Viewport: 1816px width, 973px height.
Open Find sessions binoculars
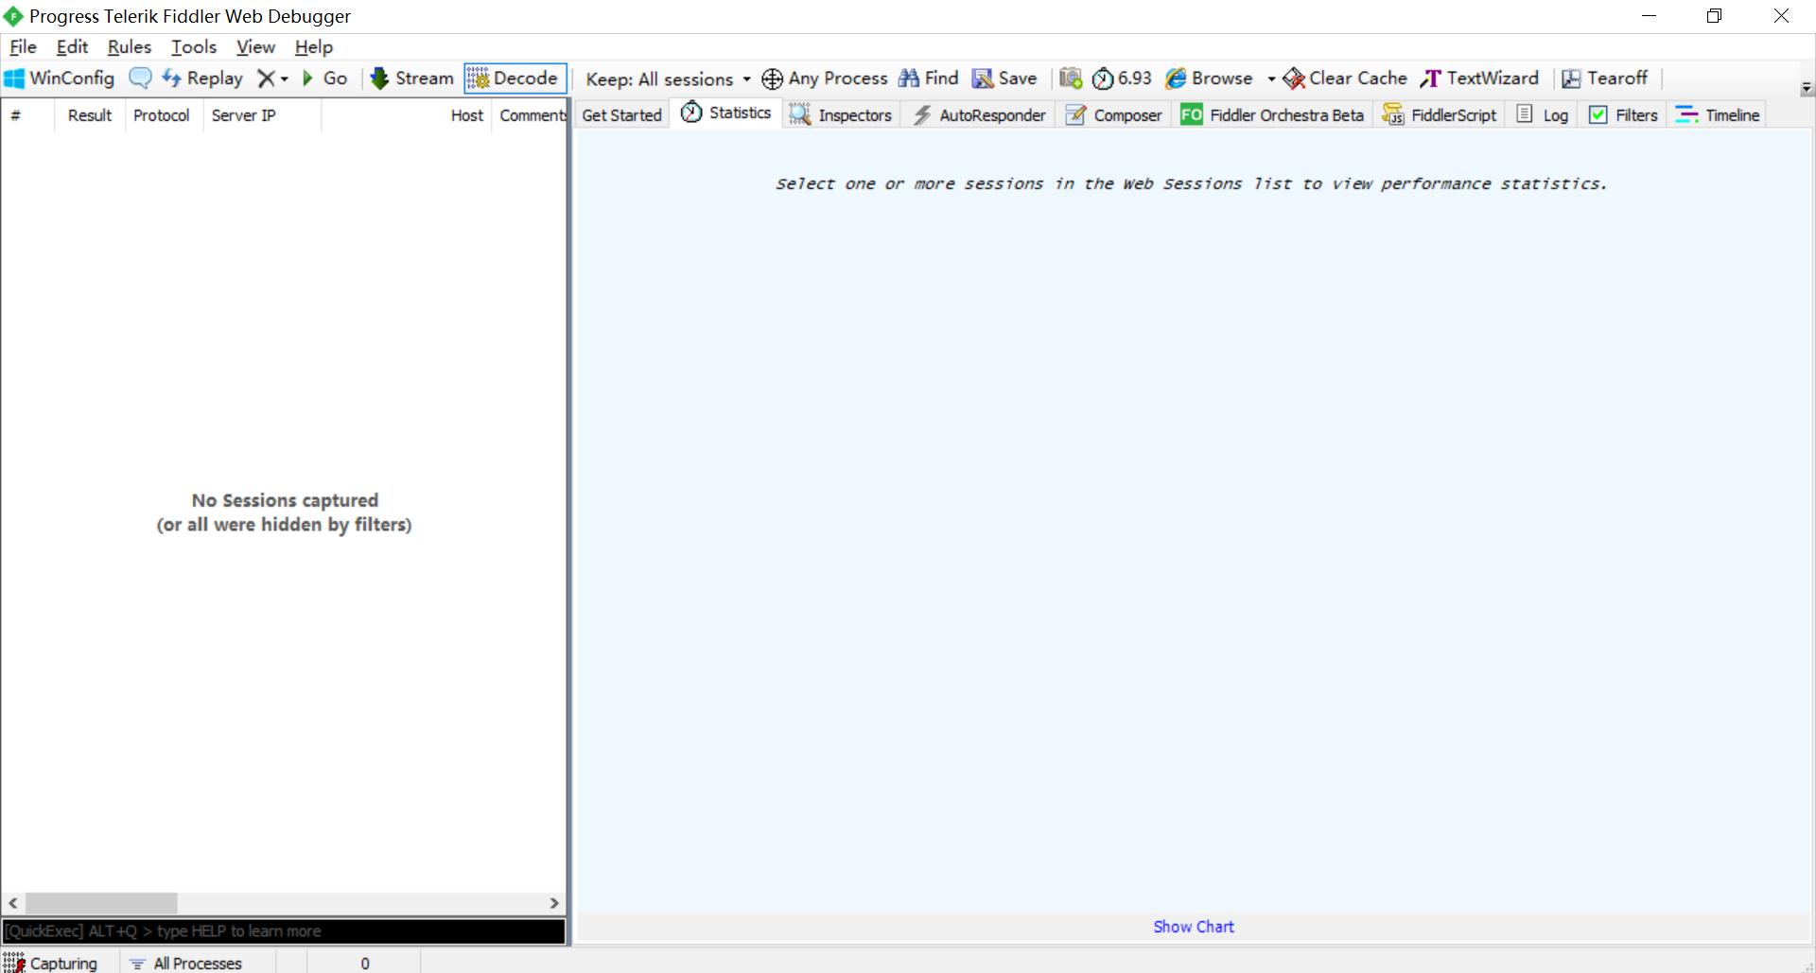(x=929, y=78)
